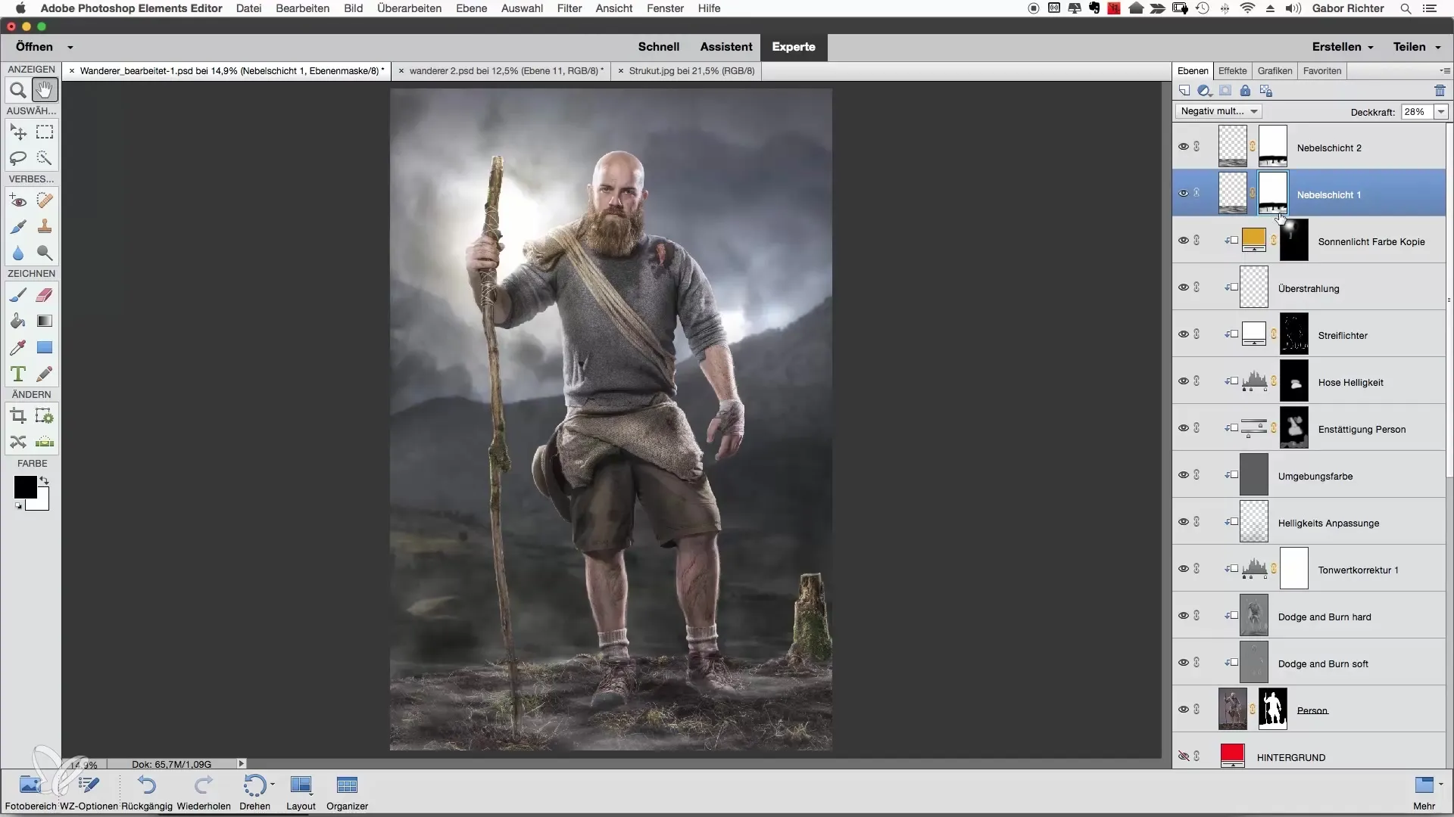Select the Gradient tool

pos(45,321)
